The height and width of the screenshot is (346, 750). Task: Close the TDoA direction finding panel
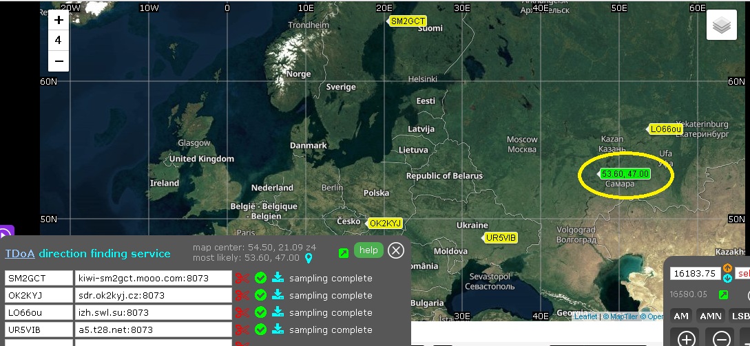tap(395, 250)
